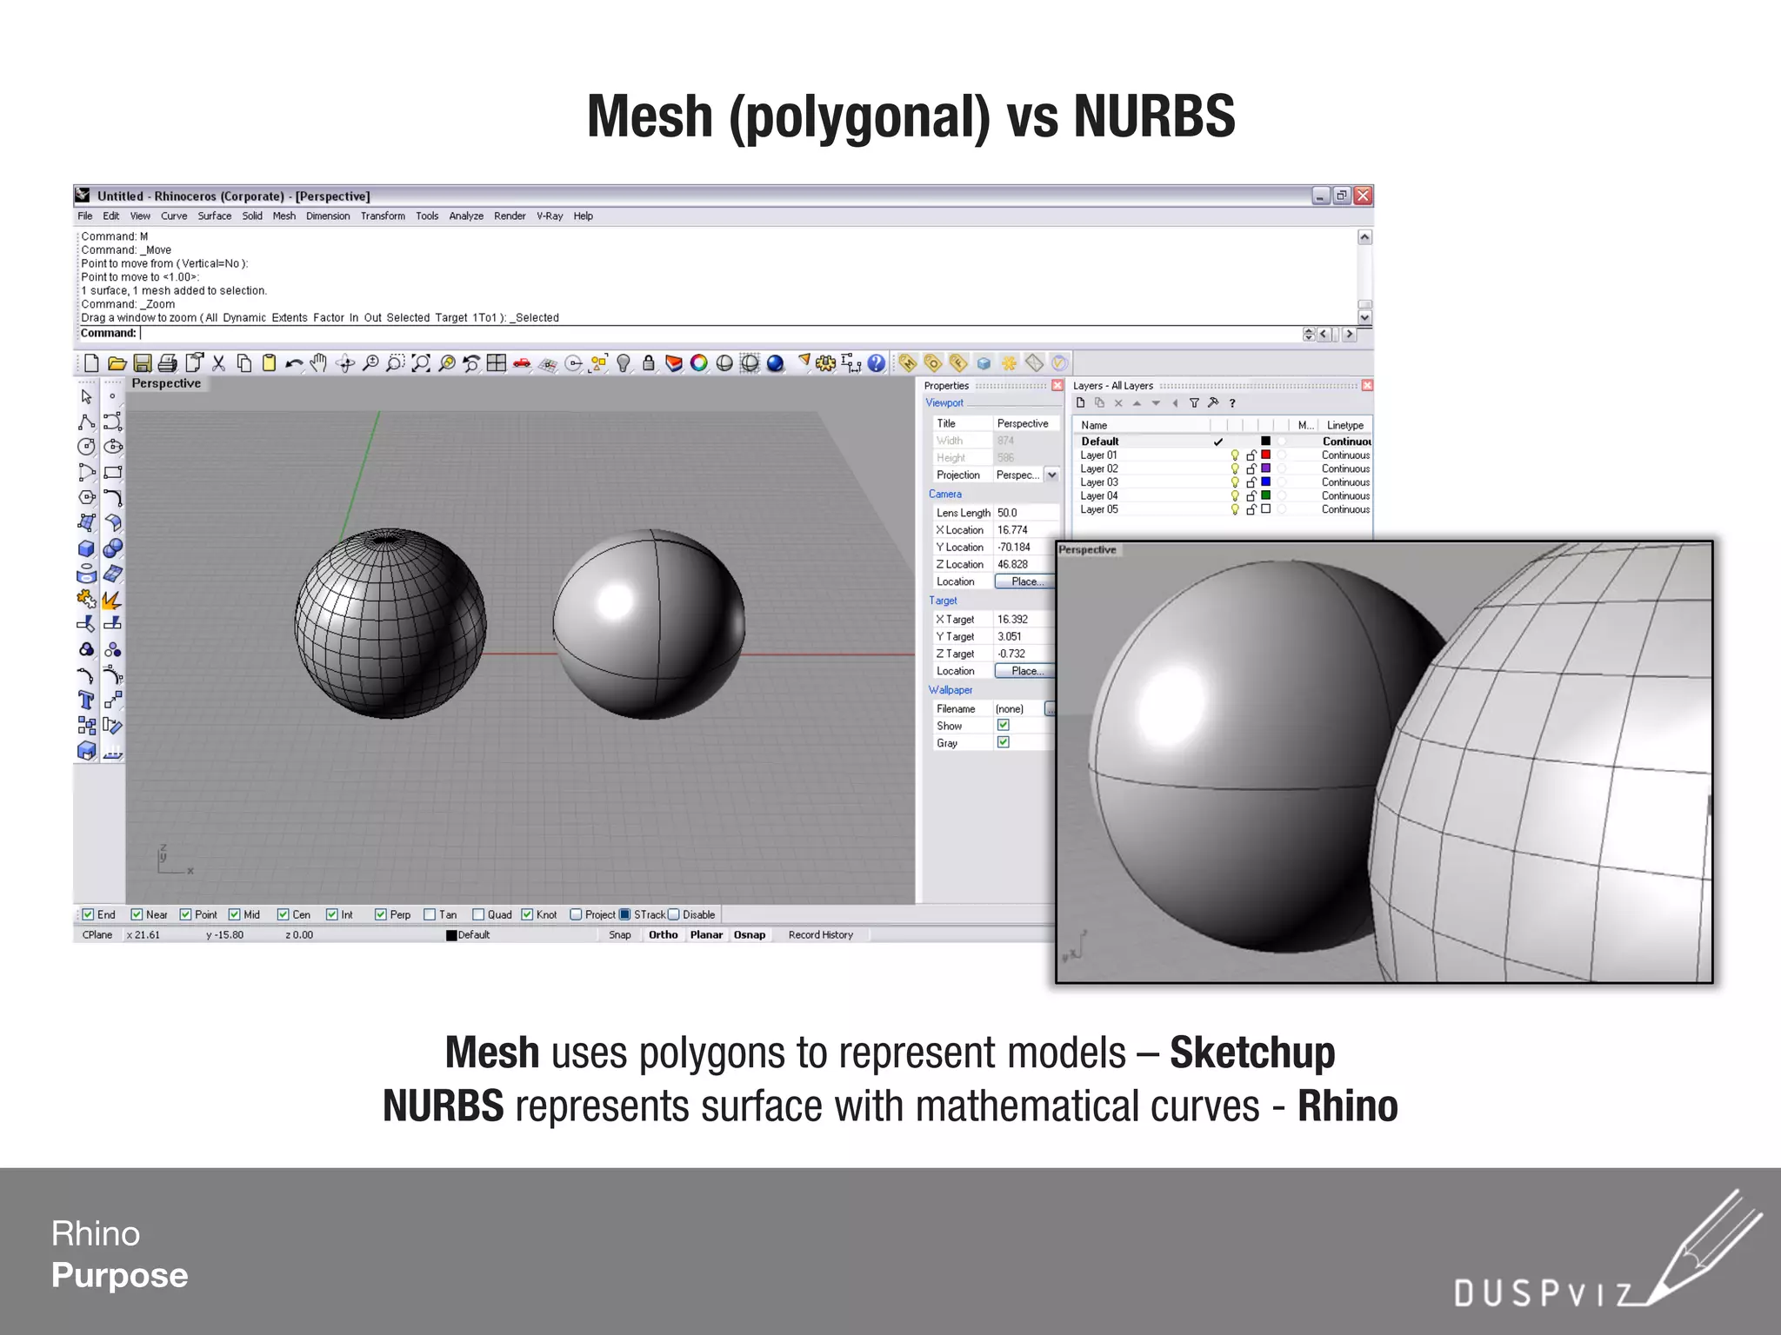
Task: Click Layer 01 red color swatch
Action: click(x=1266, y=455)
